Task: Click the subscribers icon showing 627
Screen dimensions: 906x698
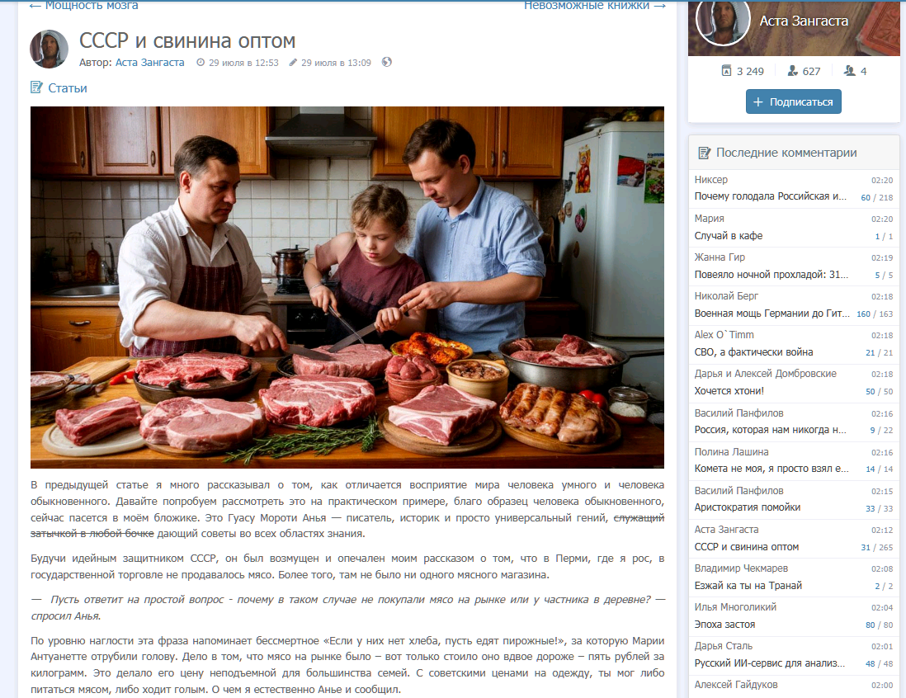Action: click(x=793, y=70)
